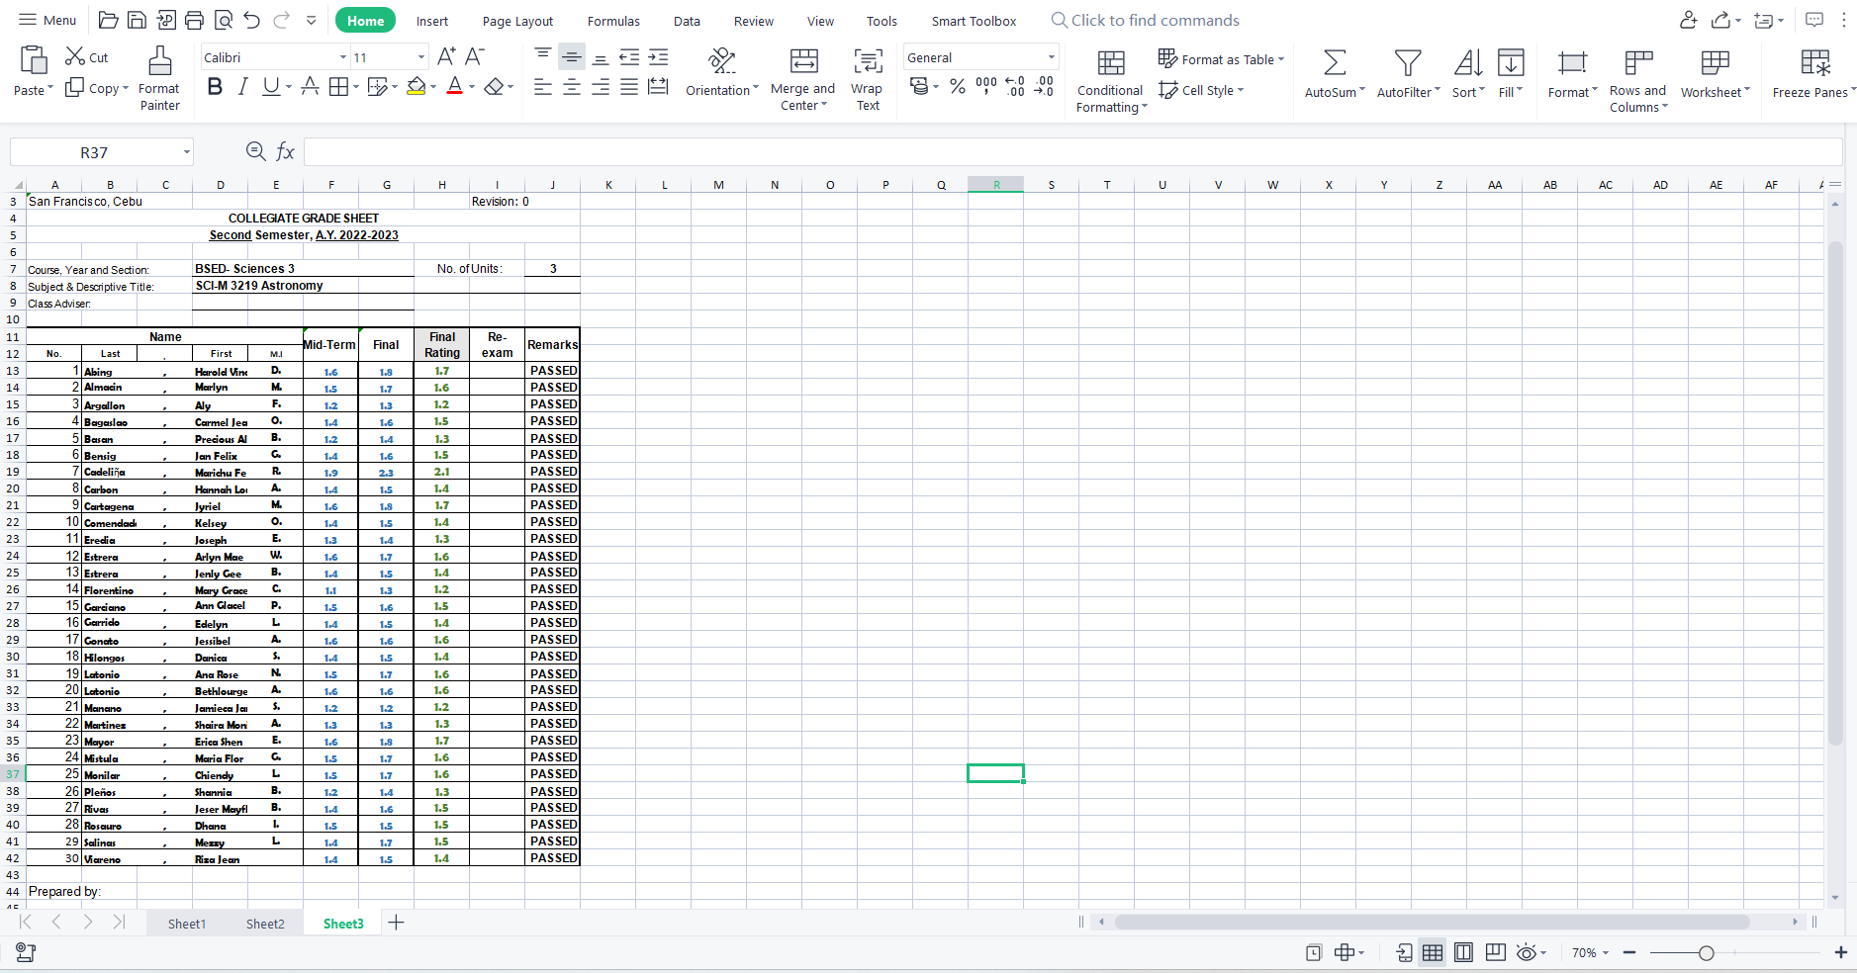Justify the cell text

click(629, 87)
